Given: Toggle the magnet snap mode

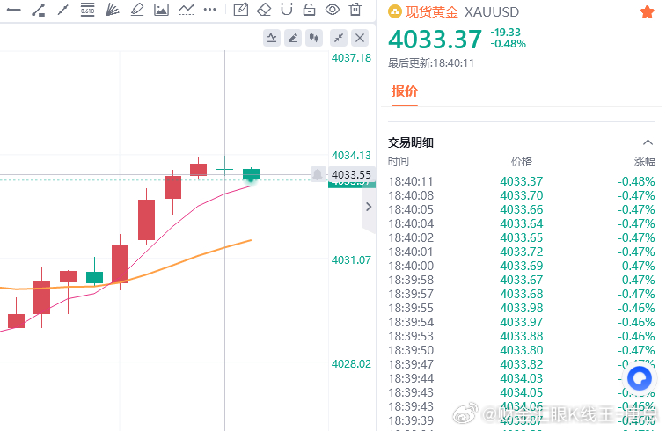Looking at the screenshot, I should [x=287, y=10].
